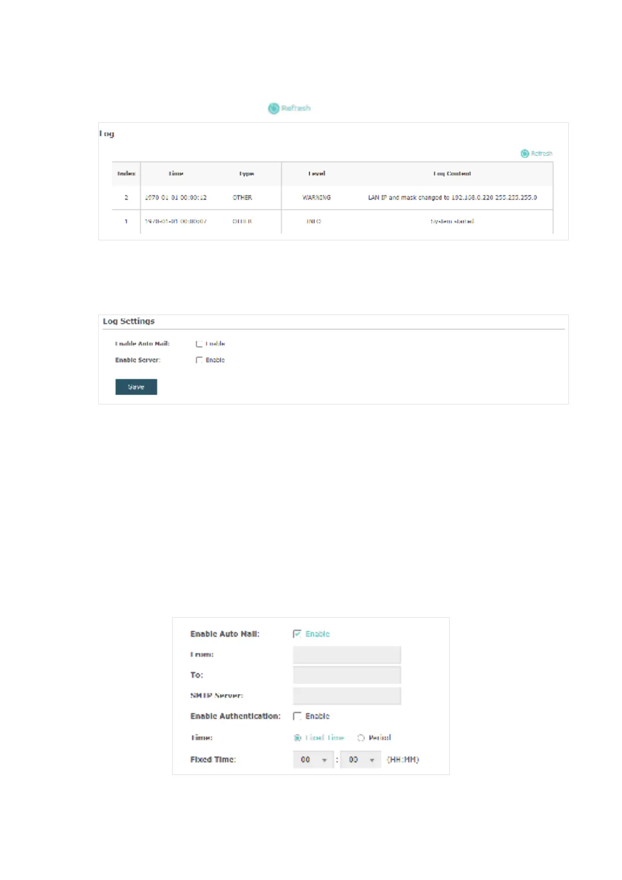Click the index 2 cell in the log table
Screen dimensions: 622x880
(126, 198)
